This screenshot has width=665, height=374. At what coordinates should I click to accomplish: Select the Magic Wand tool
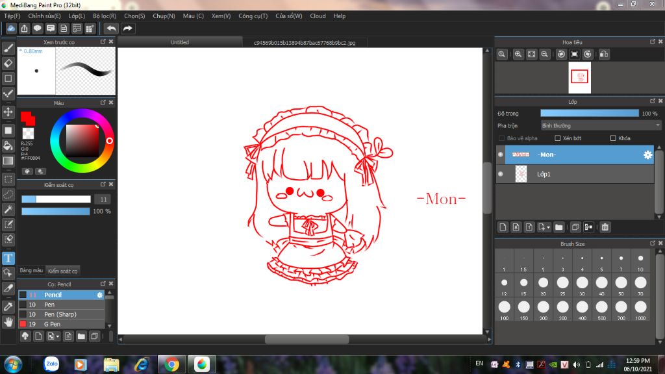click(8, 209)
